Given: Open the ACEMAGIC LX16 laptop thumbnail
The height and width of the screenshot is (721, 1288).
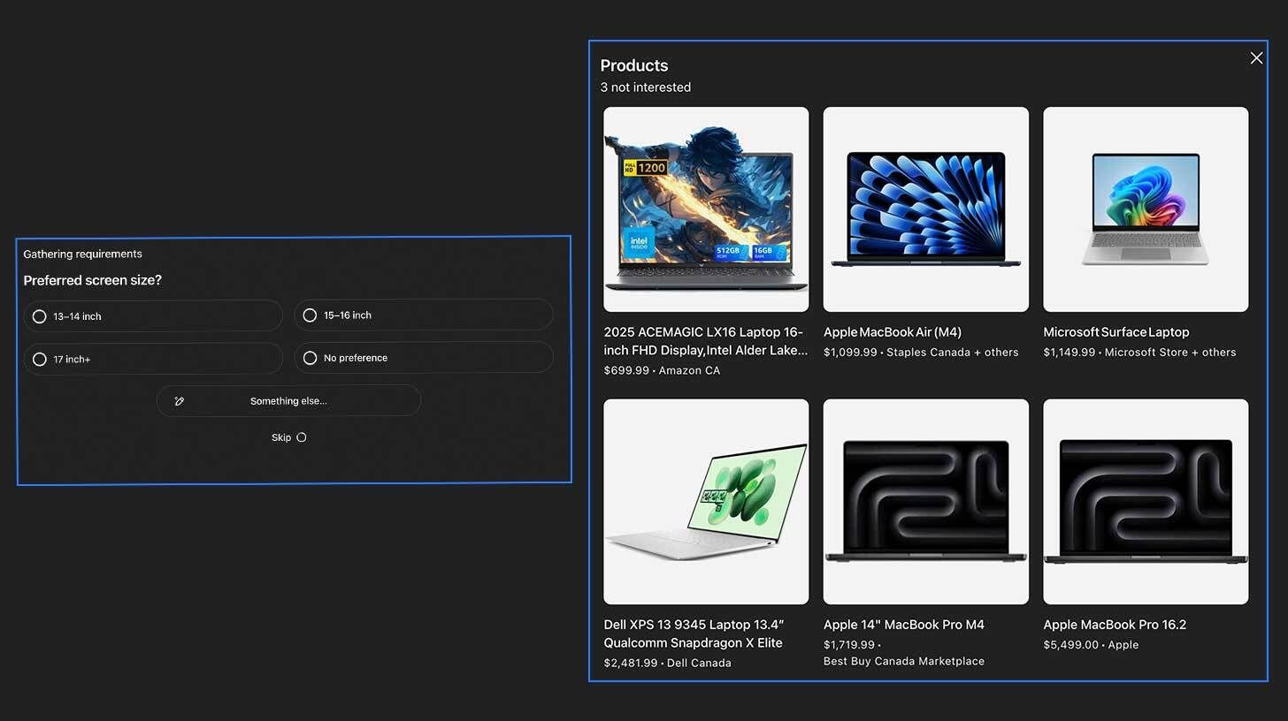Looking at the screenshot, I should coord(706,209).
